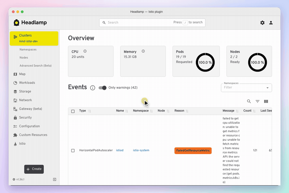289x193 pixels.
Task: Click the Configuration sidebar icon
Action: coord(15,126)
